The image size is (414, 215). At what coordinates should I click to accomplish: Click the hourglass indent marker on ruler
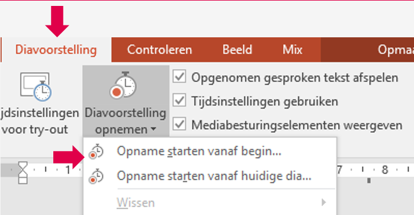coord(23,172)
